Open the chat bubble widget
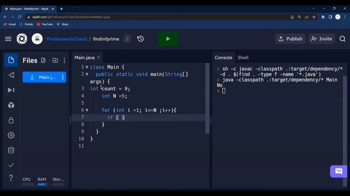The image size is (350, 196). [x=339, y=171]
